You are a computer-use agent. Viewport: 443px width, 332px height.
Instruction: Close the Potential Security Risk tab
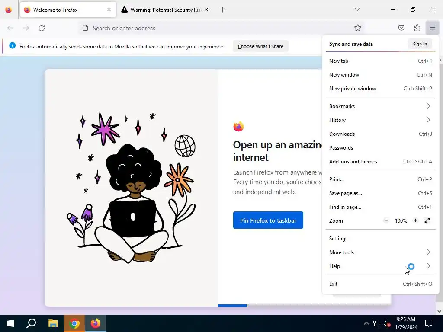206,10
